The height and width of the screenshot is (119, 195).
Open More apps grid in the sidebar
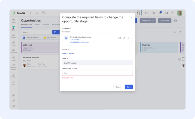click(x=14, y=83)
